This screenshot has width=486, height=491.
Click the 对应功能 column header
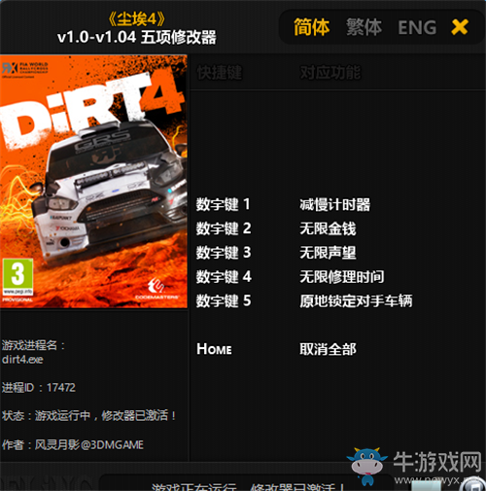330,72
